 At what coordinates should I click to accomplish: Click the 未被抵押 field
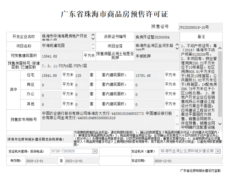click(x=157, y=56)
